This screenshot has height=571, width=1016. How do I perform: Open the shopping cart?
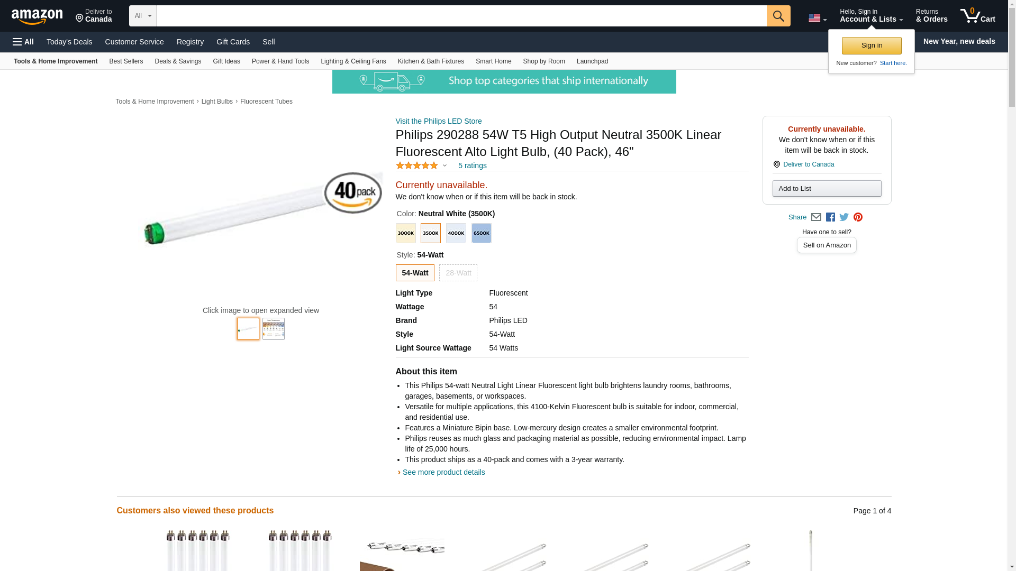[977, 16]
